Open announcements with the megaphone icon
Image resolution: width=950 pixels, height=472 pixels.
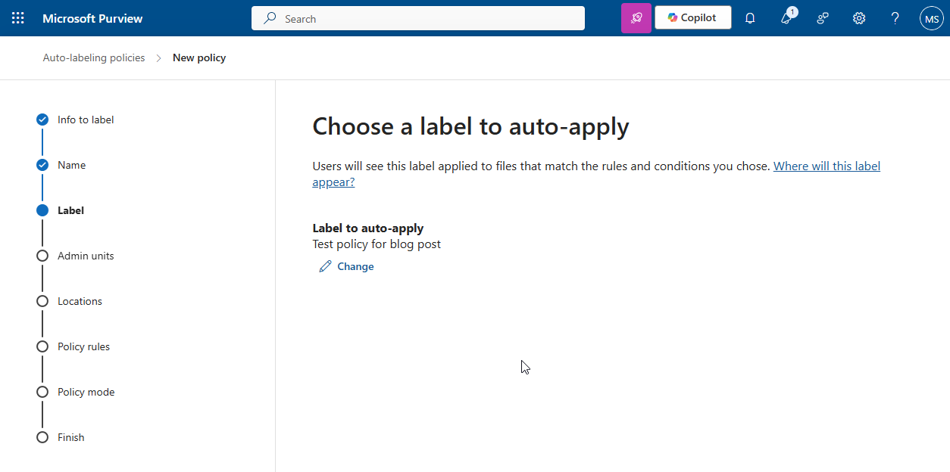click(x=786, y=17)
